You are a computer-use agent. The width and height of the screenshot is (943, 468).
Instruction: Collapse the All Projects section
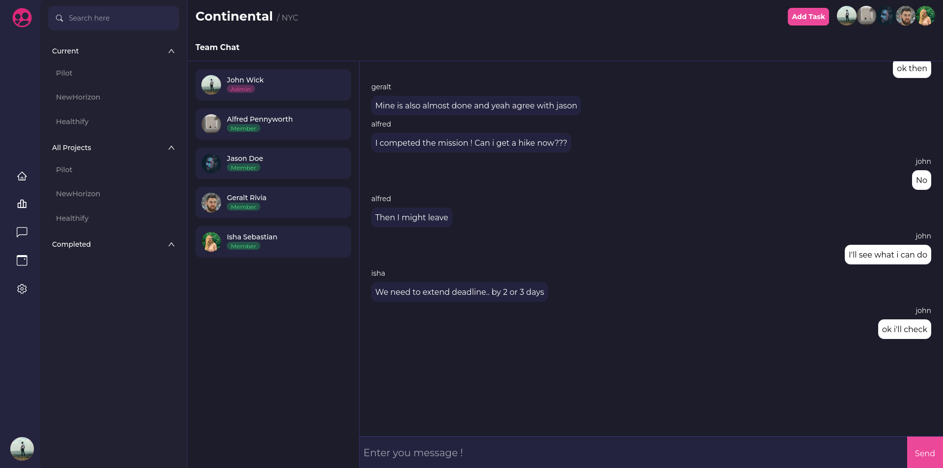171,148
